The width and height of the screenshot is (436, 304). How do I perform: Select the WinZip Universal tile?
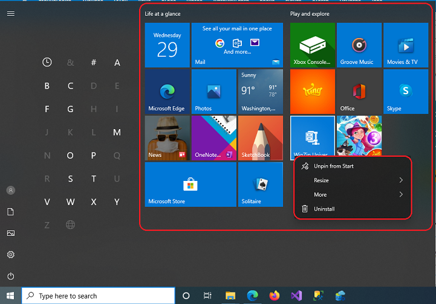(313, 136)
